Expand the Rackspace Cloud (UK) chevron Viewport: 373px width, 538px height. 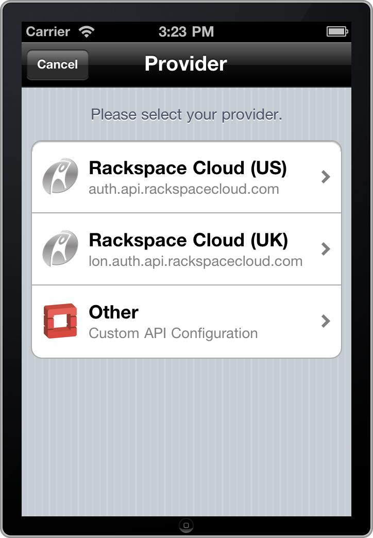tap(325, 249)
